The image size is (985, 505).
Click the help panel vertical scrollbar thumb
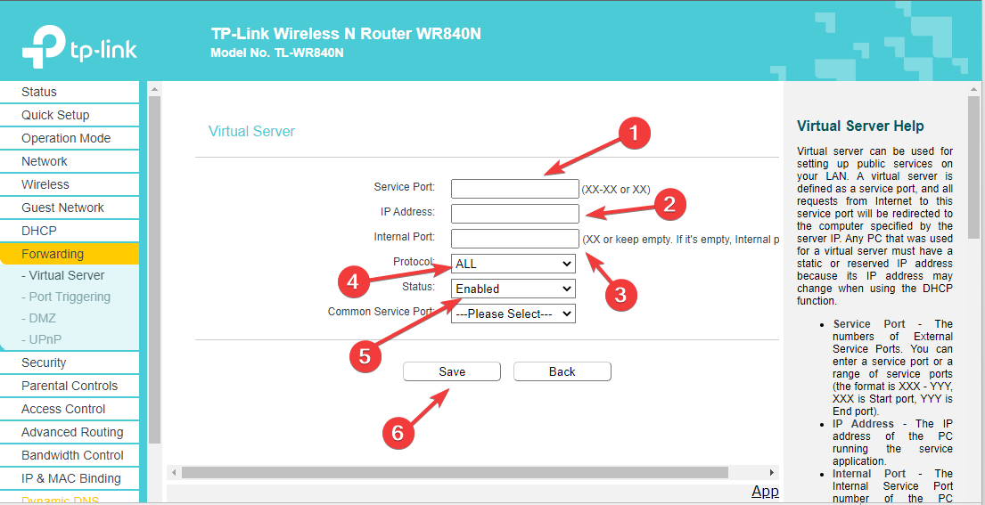click(973, 167)
